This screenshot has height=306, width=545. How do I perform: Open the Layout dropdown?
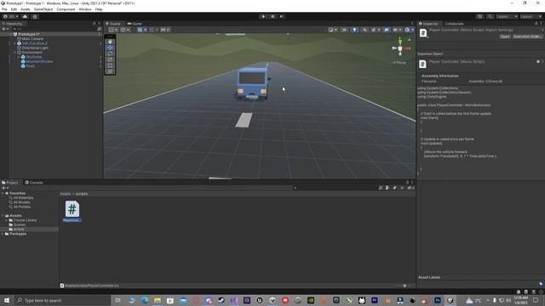coord(531,16)
